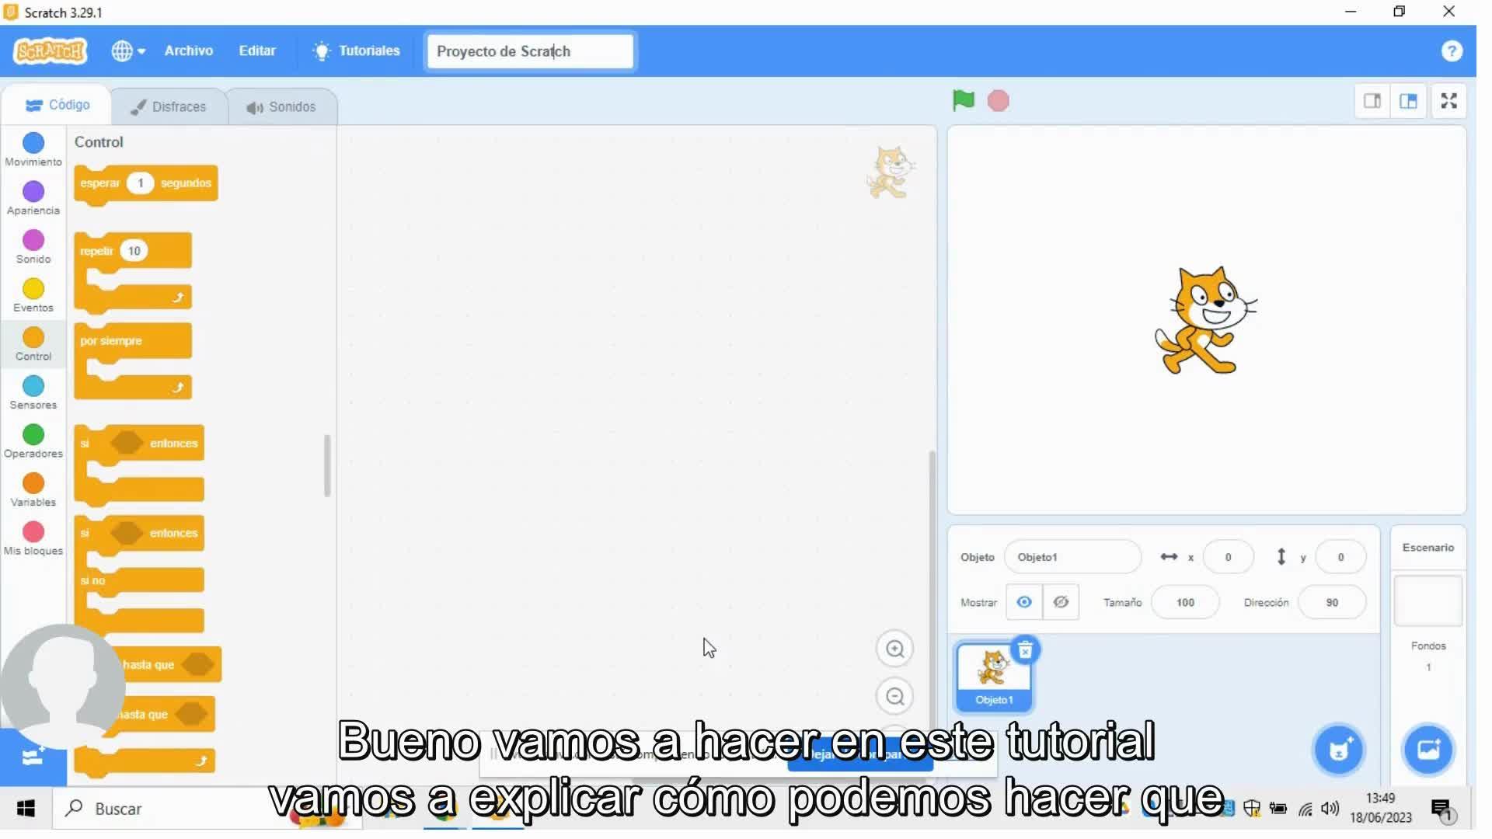
Task: Open the choose backdrop button
Action: (x=1428, y=750)
